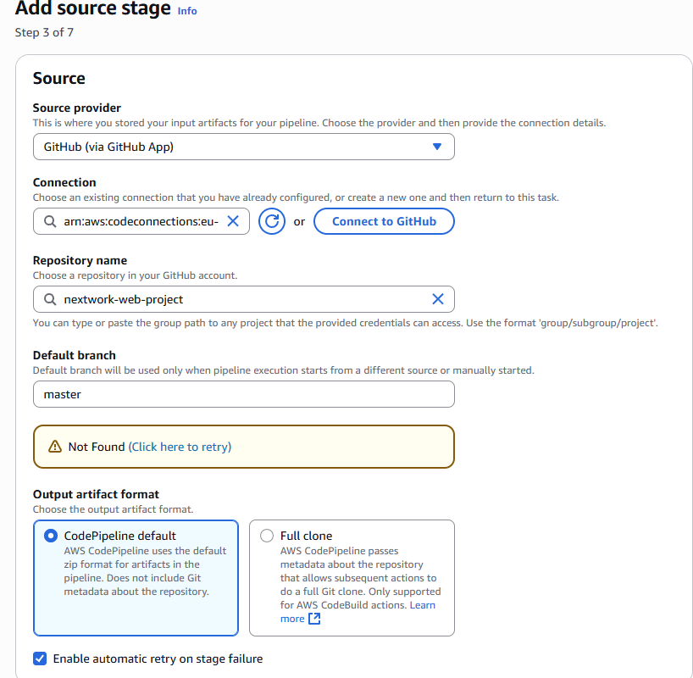Disable automatic retry on stage failure
693x678 pixels.
pos(40,659)
